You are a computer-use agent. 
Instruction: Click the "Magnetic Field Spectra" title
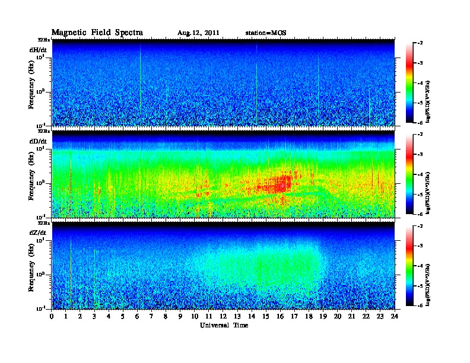coord(97,33)
